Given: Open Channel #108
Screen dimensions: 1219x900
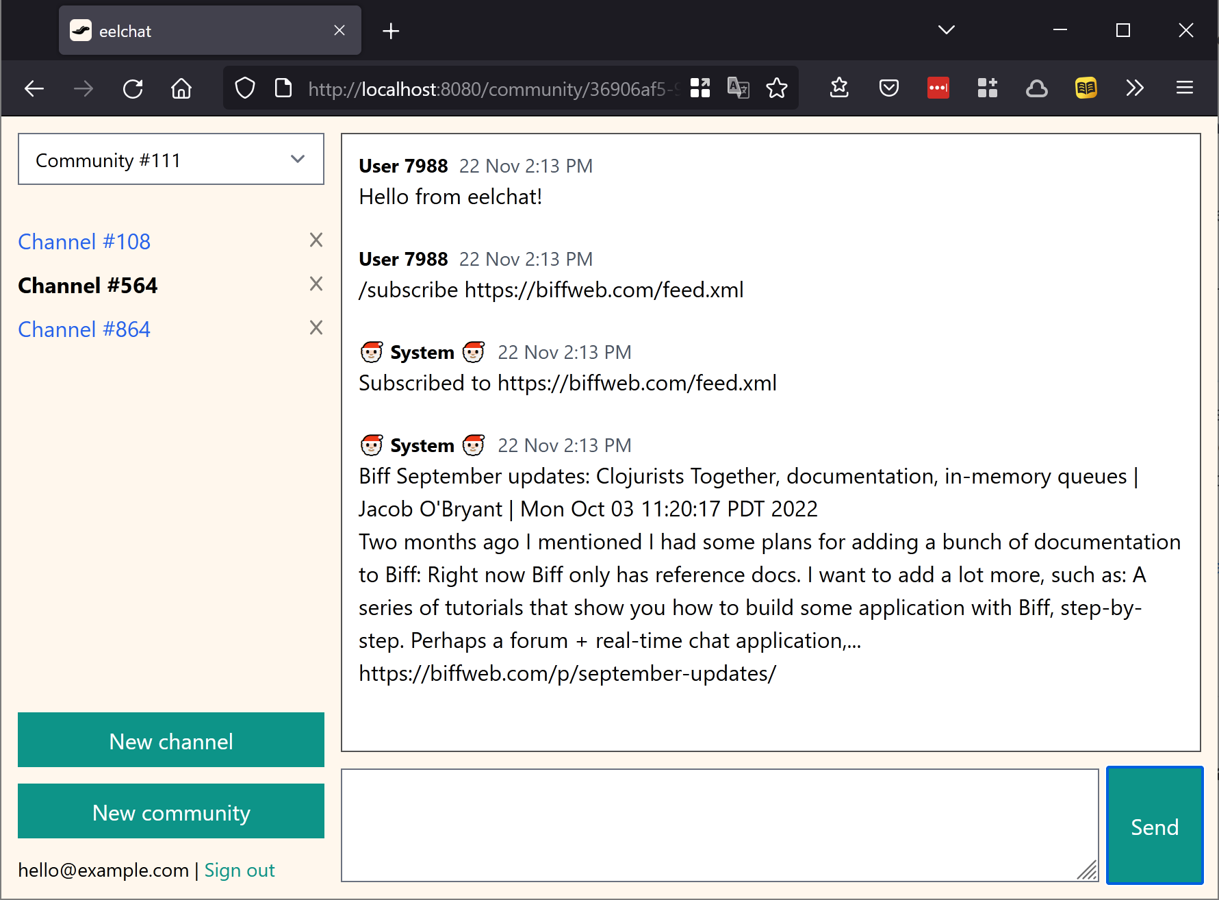Looking at the screenshot, I should coord(84,242).
